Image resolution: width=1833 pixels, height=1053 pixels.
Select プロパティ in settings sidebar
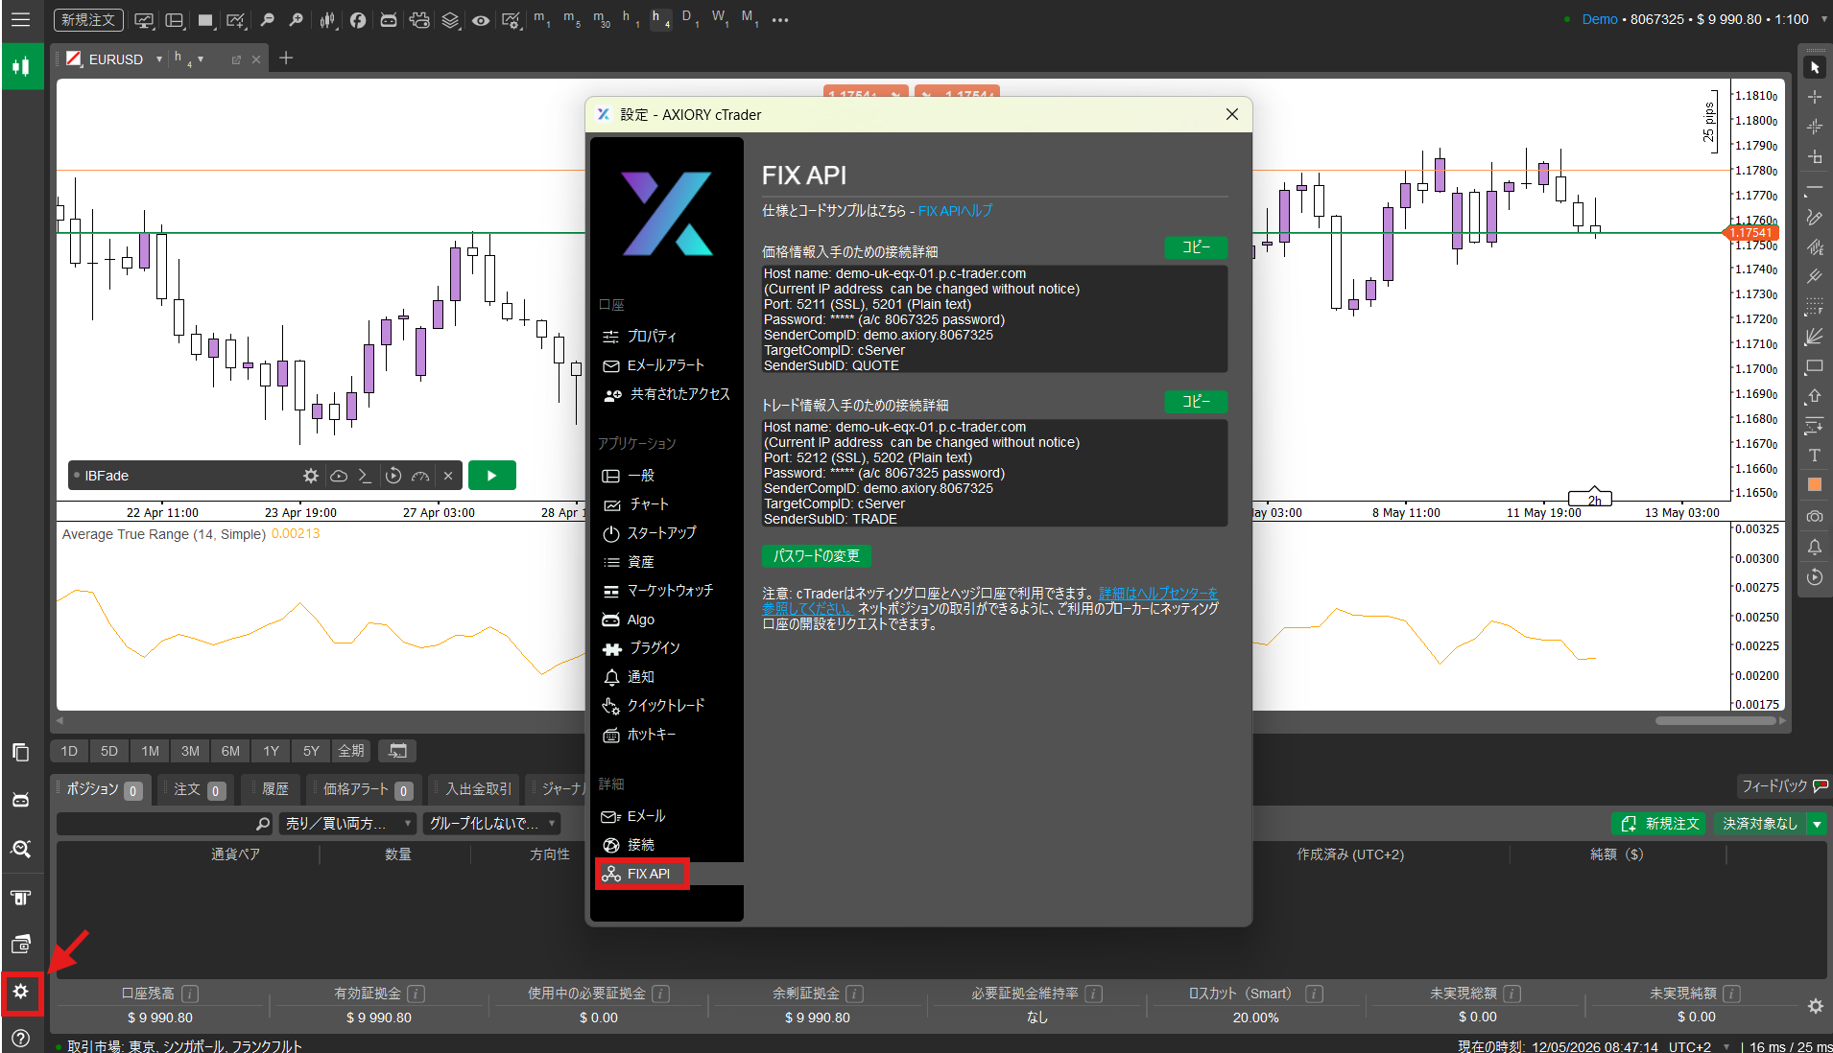(x=652, y=337)
